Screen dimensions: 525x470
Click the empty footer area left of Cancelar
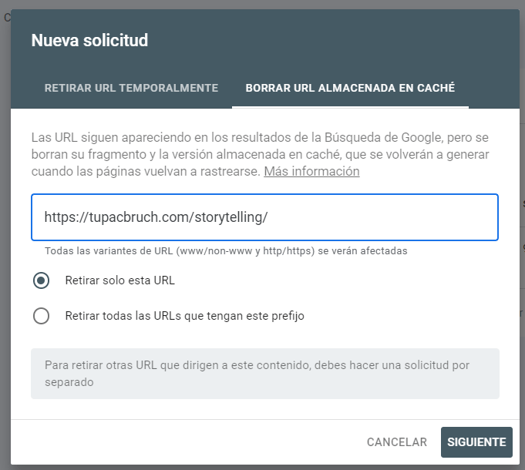click(185, 442)
